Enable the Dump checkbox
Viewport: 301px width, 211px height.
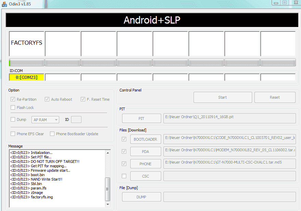[13, 119]
